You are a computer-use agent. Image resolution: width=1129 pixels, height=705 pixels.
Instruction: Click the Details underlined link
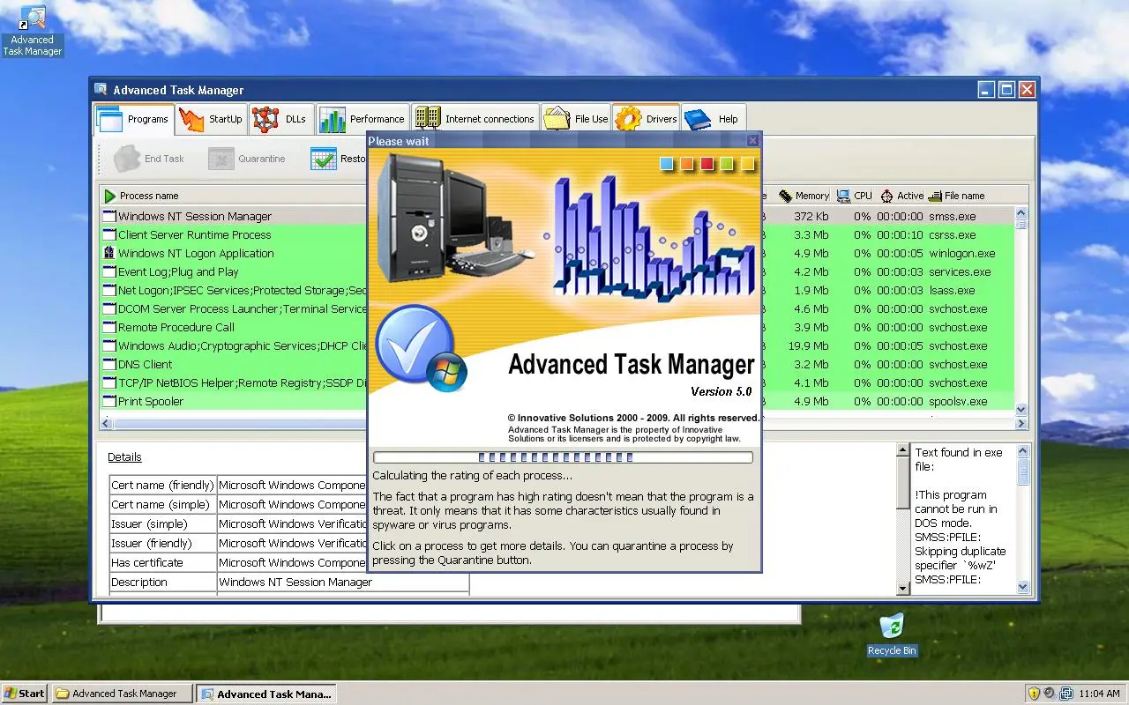124,456
